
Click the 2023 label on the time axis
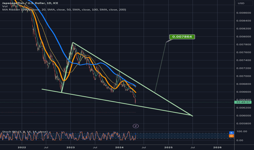(x=71, y=147)
